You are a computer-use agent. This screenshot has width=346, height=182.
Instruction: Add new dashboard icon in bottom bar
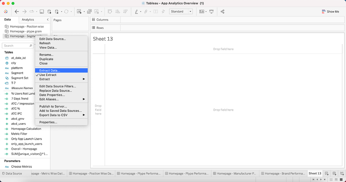coord(334,174)
